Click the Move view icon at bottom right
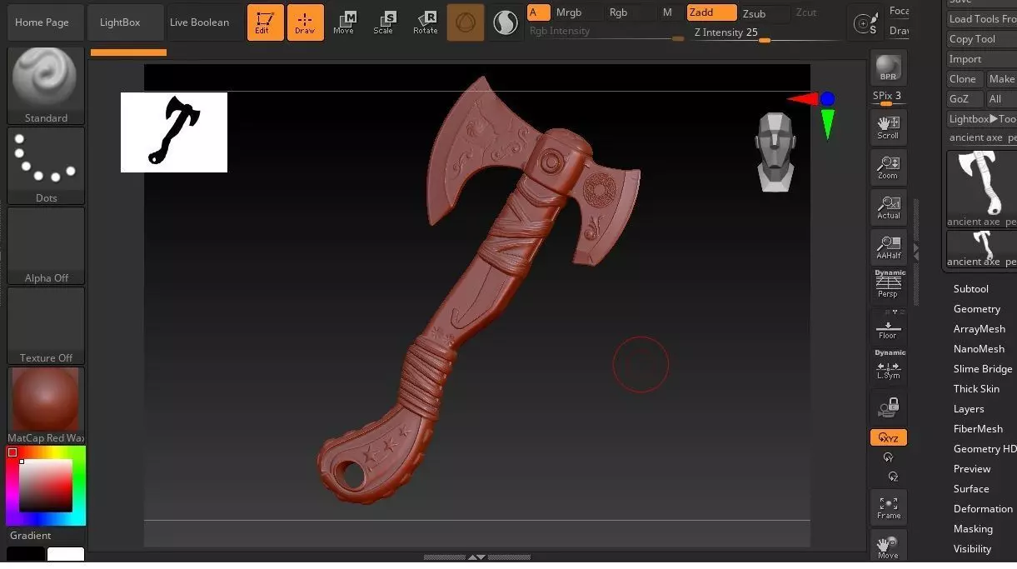 point(888,547)
